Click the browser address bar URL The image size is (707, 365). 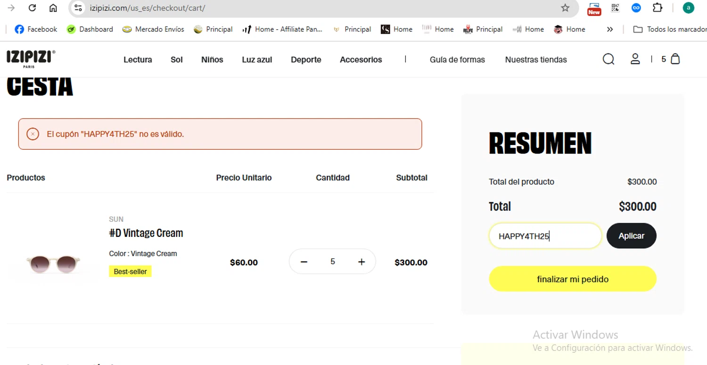coord(147,8)
